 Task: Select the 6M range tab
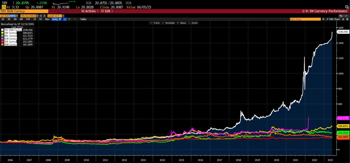pyautogui.click(x=21, y=19)
